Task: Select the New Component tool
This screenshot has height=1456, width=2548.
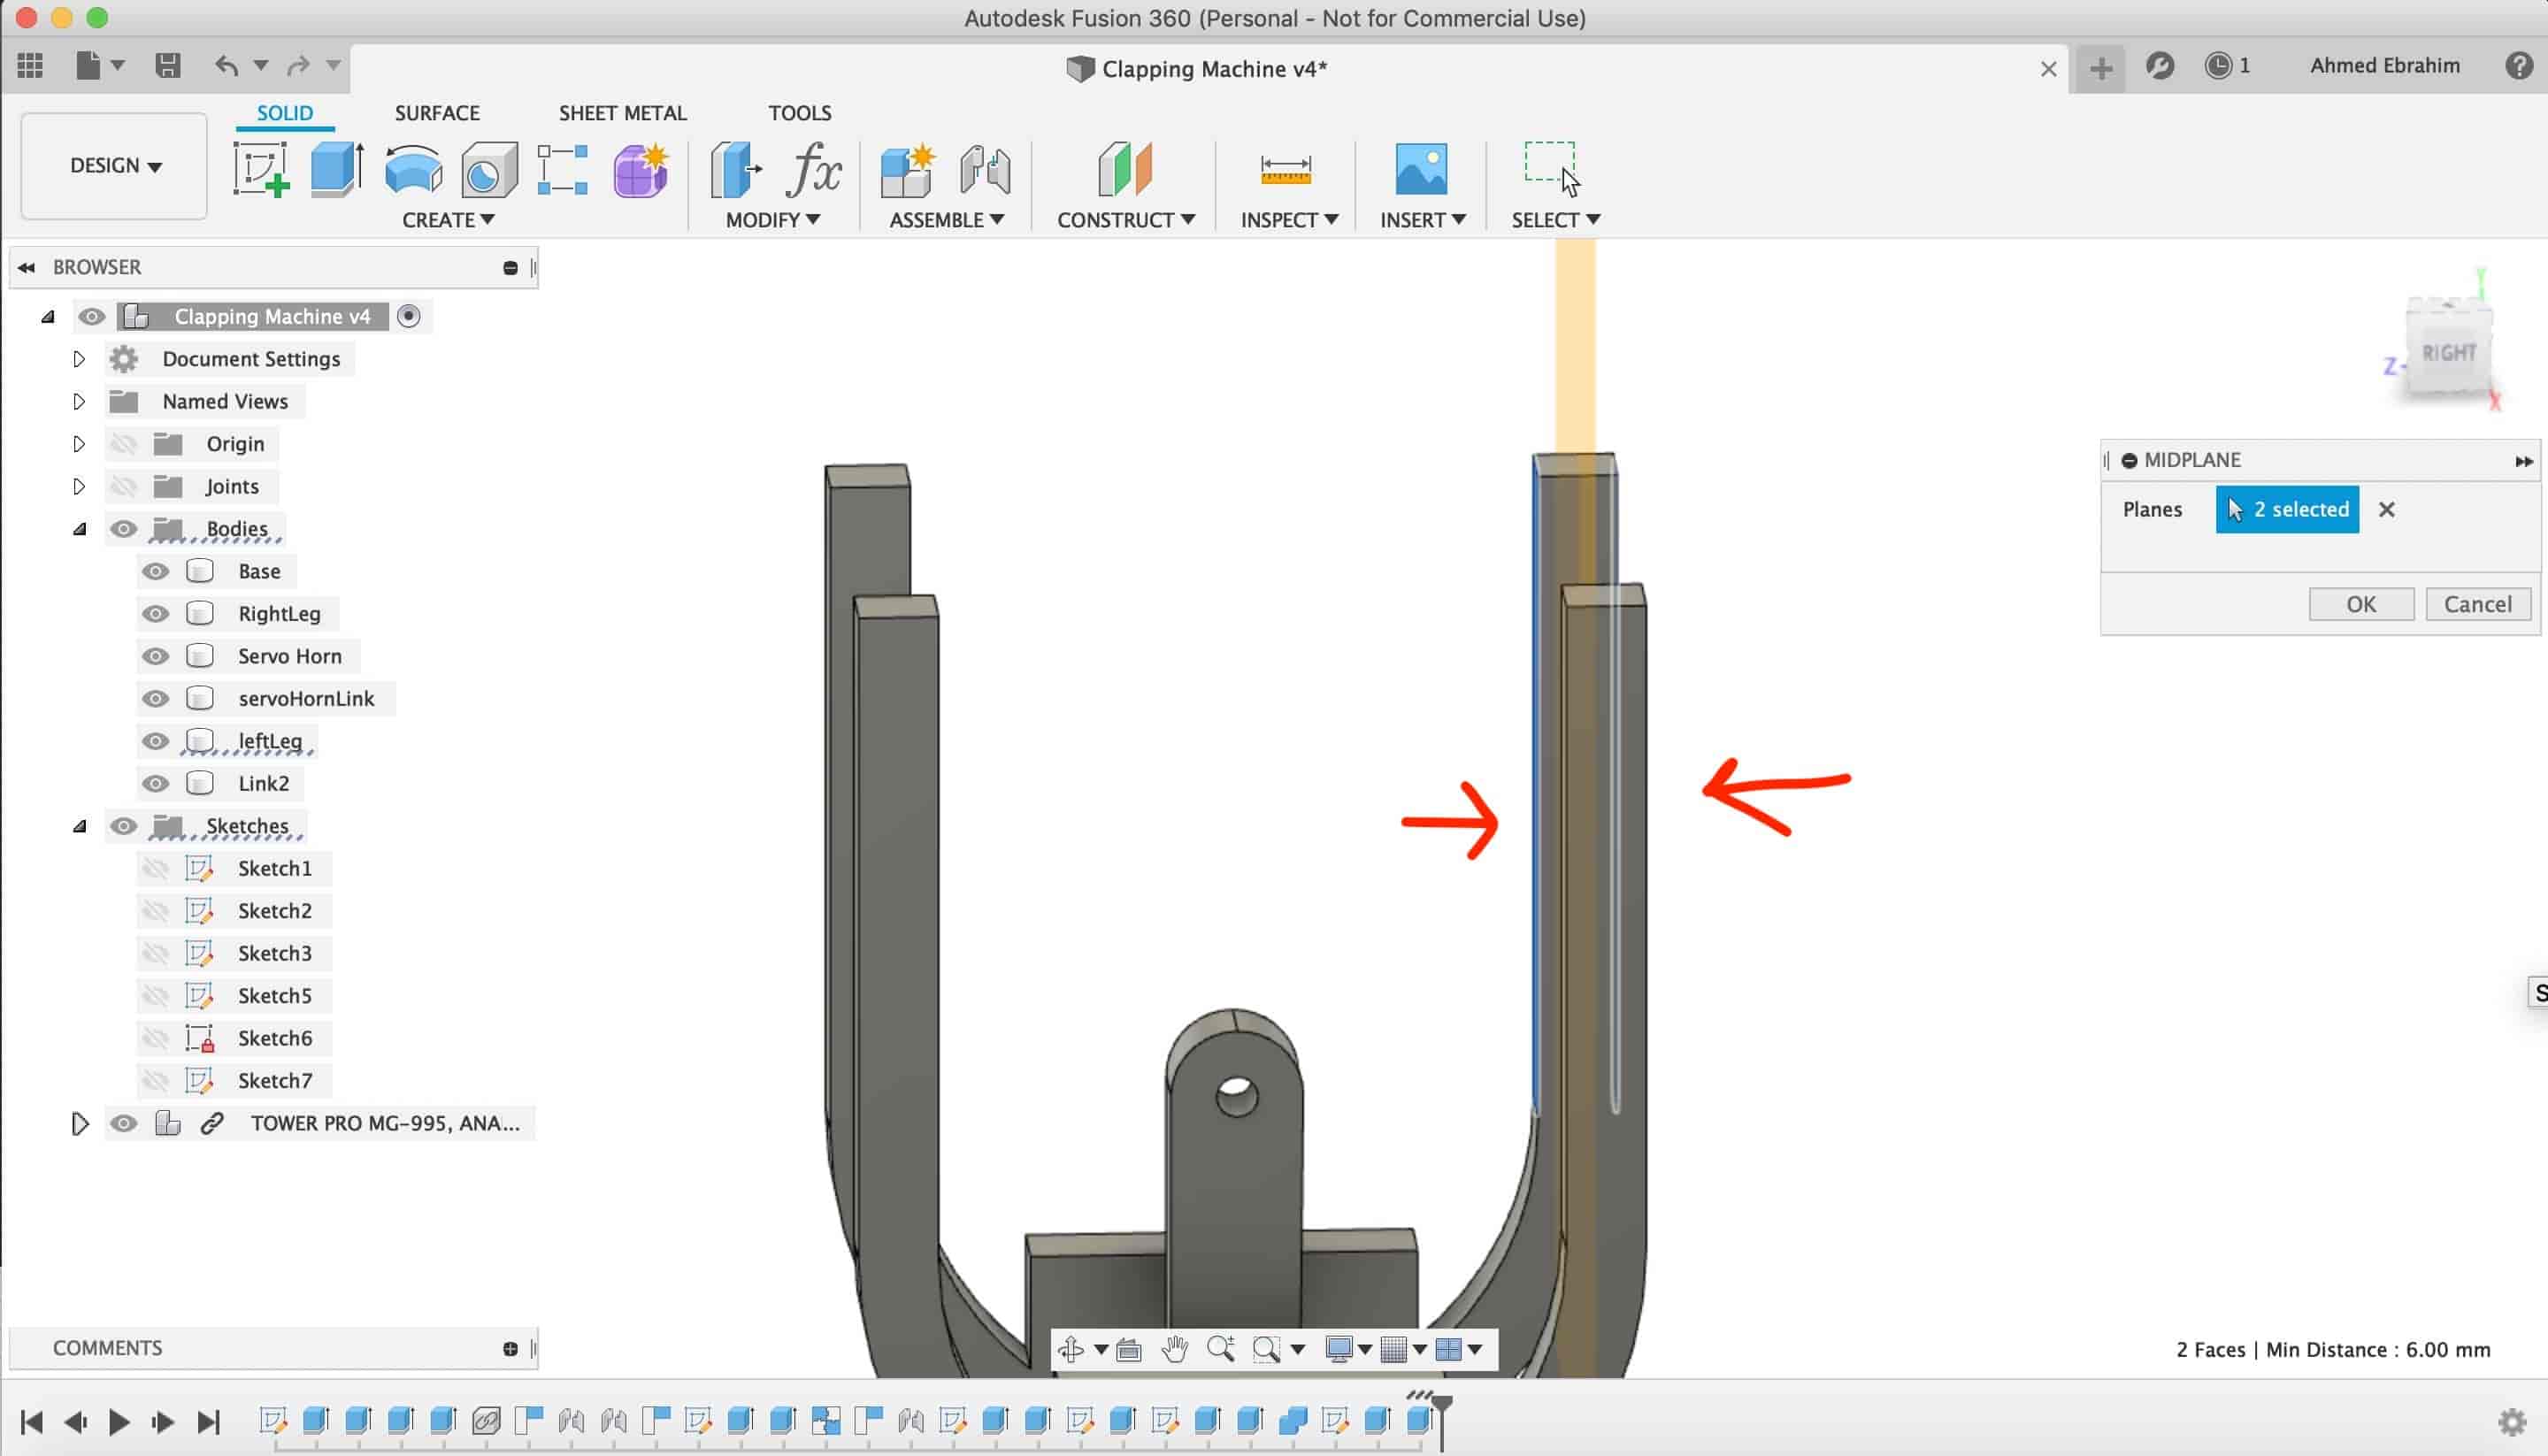Action: 907,169
